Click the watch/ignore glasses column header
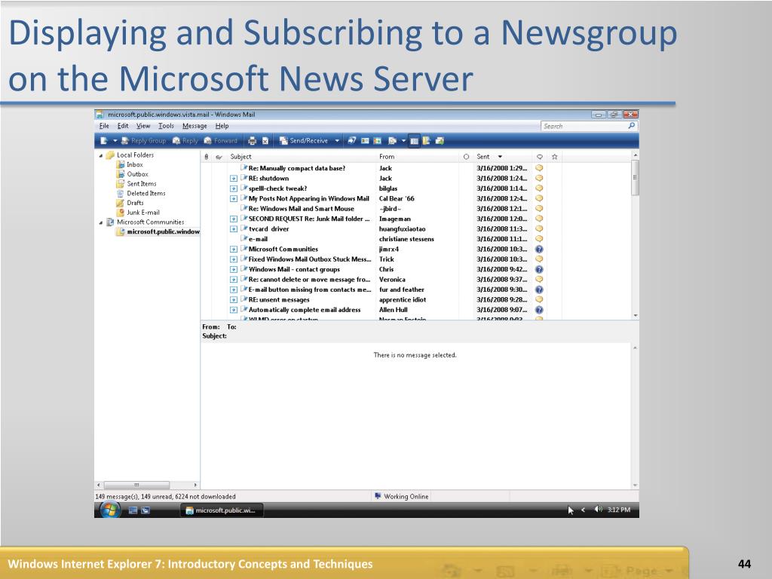 219,157
